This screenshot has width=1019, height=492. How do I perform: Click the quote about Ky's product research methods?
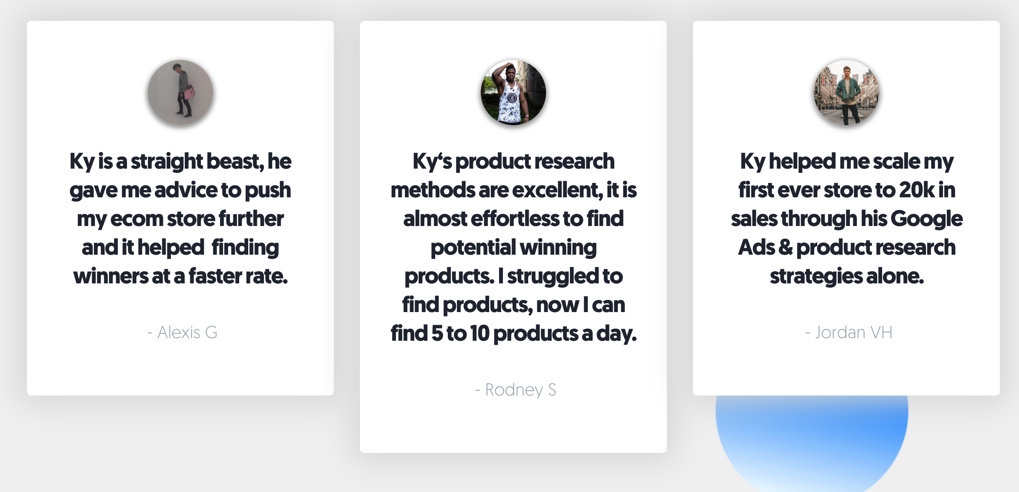tap(513, 247)
